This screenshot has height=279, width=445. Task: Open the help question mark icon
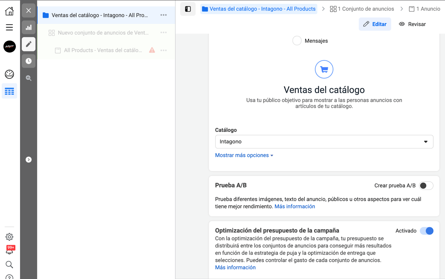pos(9,277)
